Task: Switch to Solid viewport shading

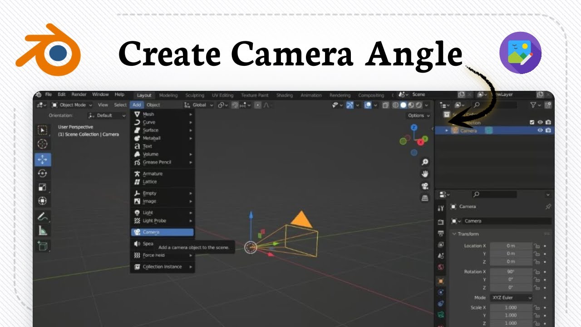Action: coord(403,105)
